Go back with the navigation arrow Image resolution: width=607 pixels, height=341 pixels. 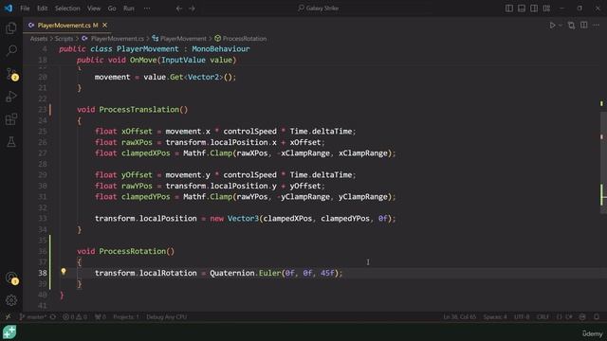179,9
